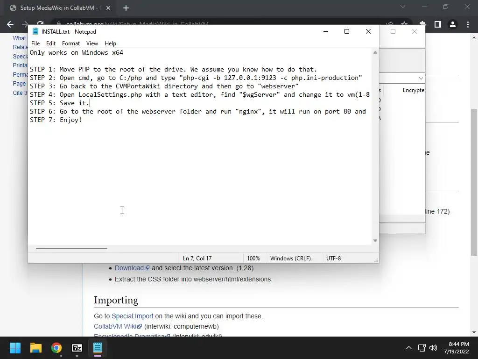
Task: Open the Chrome profile avatar icon
Action: click(x=453, y=24)
